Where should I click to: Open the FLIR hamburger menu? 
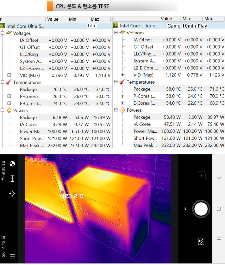click(x=12, y=256)
